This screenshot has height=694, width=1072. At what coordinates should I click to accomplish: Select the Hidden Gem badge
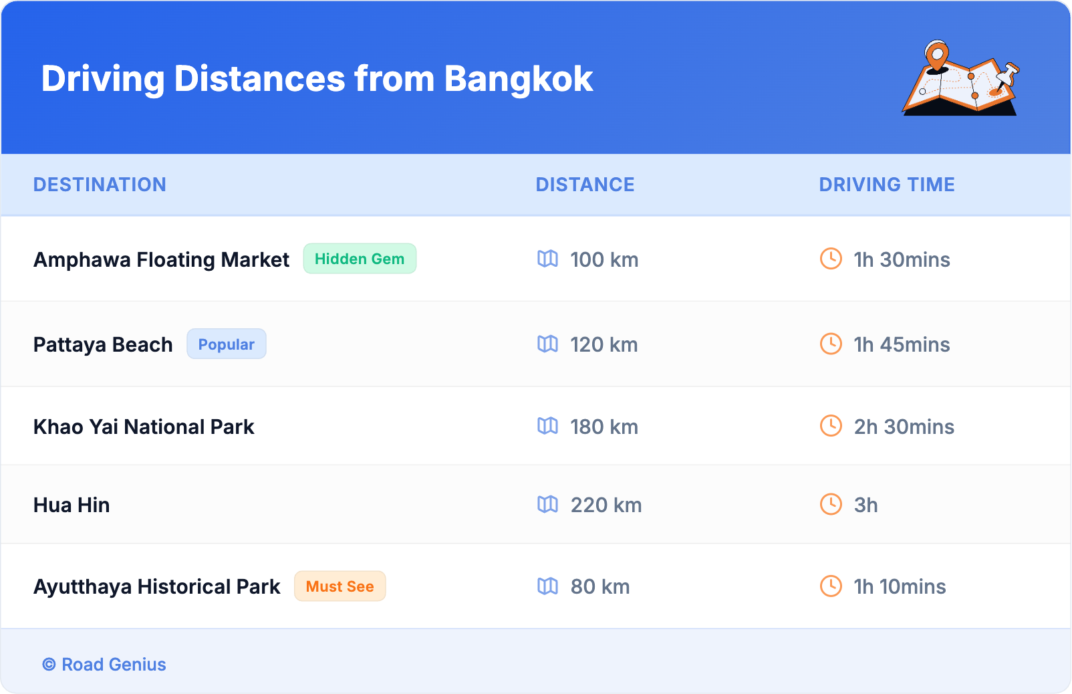coord(360,259)
